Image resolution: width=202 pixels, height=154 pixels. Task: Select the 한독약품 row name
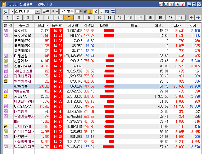point(21,86)
